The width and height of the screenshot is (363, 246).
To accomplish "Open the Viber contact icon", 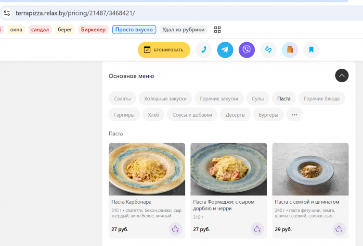I will point(246,50).
